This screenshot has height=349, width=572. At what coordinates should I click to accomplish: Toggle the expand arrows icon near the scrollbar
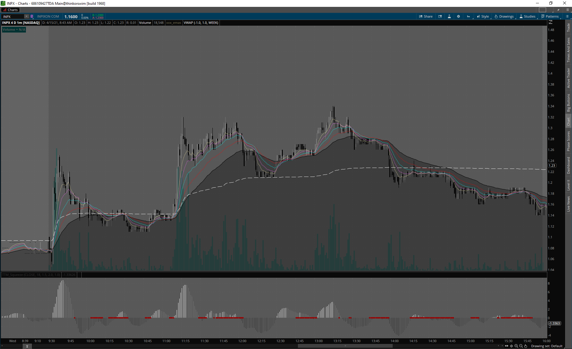506,346
